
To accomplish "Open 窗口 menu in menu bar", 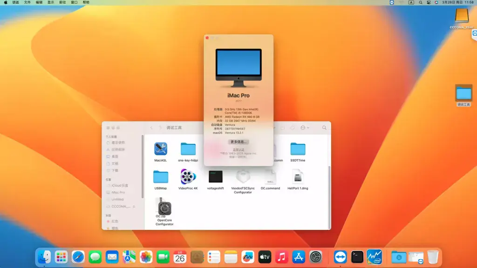I will click(x=74, y=2).
